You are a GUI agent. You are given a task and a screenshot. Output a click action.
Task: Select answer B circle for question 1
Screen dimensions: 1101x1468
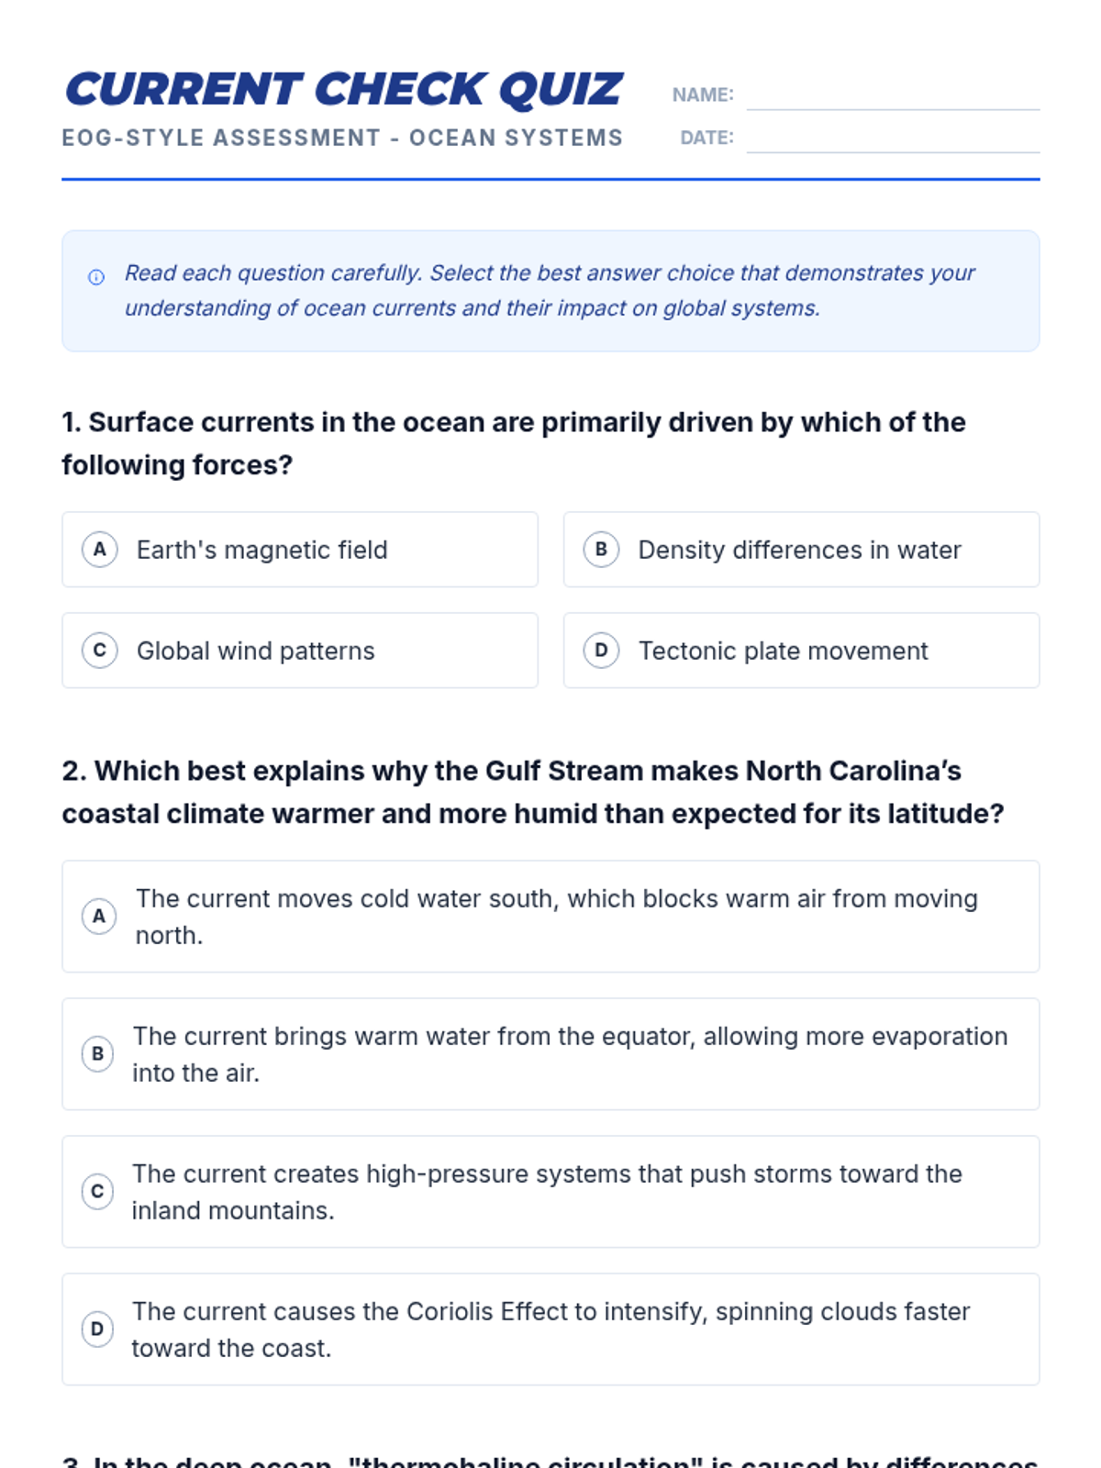point(601,550)
